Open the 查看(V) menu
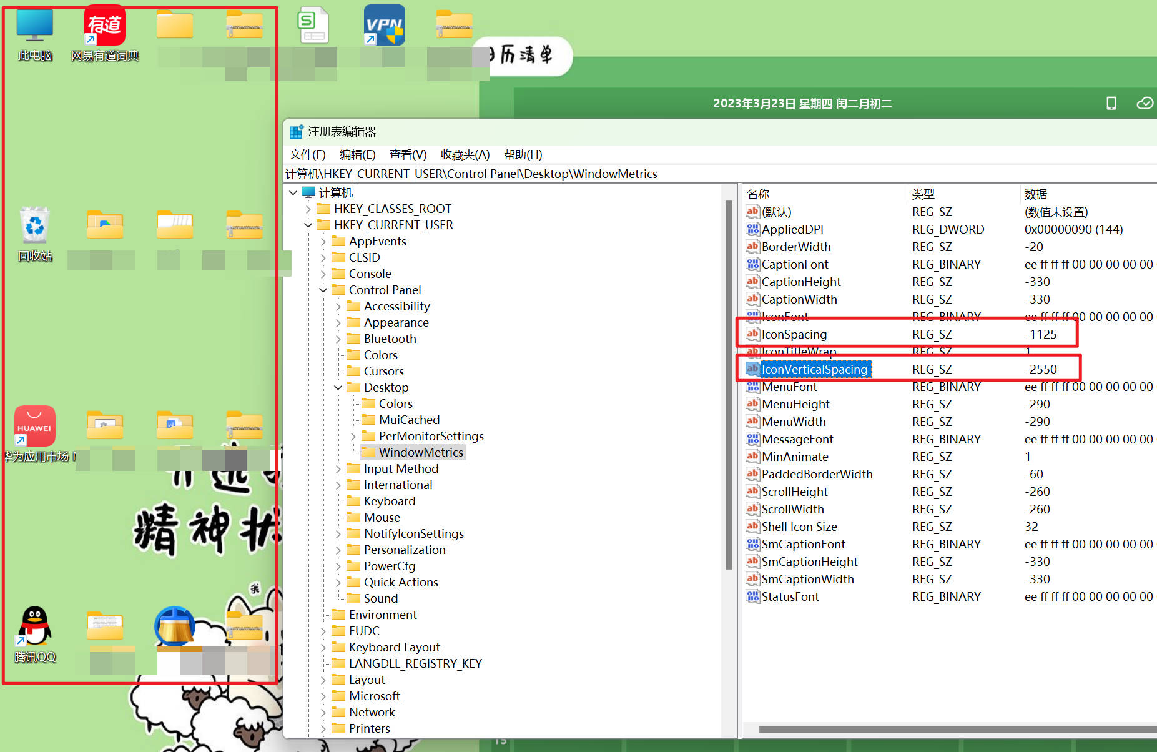This screenshot has height=752, width=1157. [408, 154]
